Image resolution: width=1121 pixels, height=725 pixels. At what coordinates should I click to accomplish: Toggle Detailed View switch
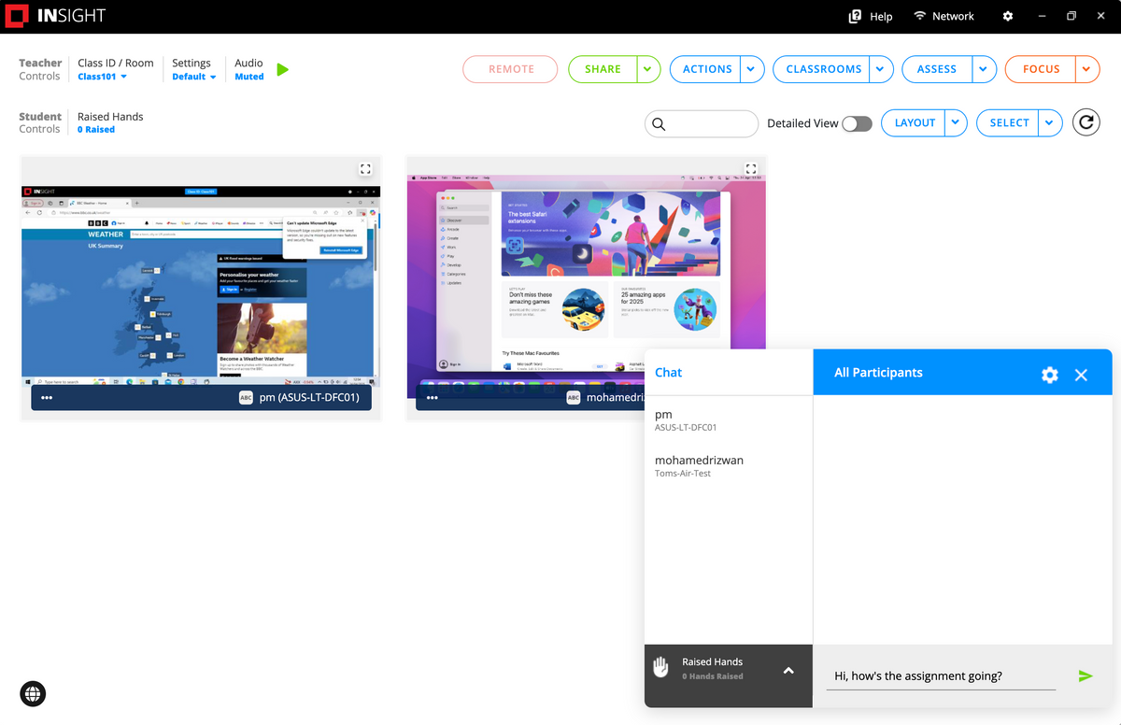(857, 123)
